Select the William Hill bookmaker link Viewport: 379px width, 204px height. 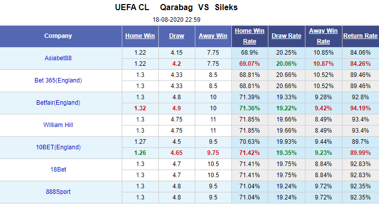coord(58,125)
